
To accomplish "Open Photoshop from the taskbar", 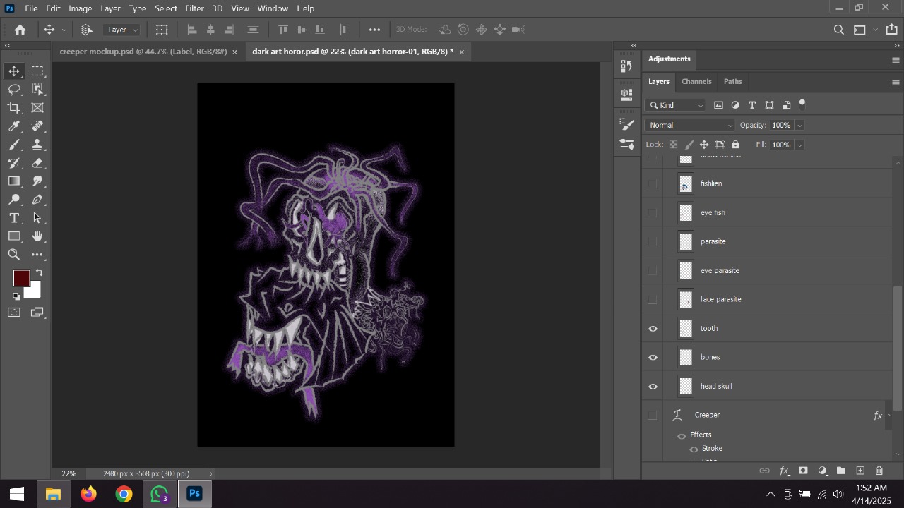I will (194, 494).
